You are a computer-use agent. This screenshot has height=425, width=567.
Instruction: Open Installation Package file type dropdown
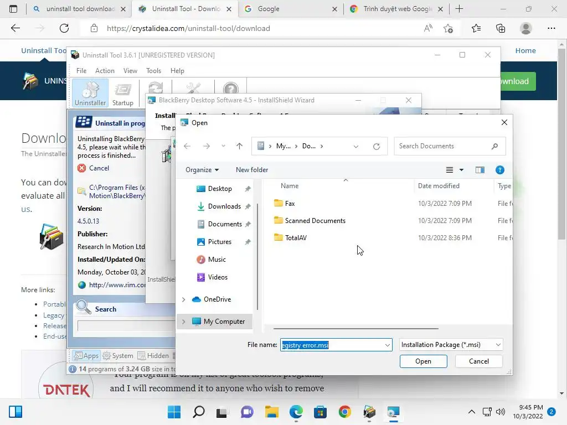[451, 345]
